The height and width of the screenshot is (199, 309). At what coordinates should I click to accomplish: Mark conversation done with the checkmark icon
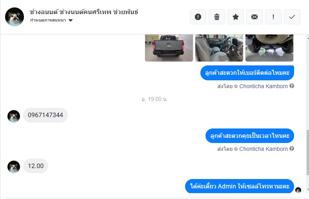pyautogui.click(x=292, y=17)
